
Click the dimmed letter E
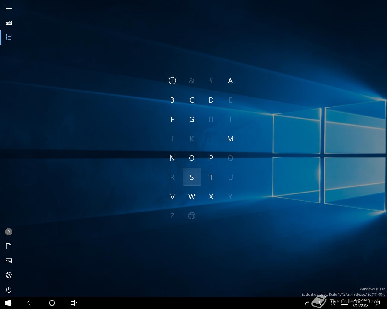(230, 100)
